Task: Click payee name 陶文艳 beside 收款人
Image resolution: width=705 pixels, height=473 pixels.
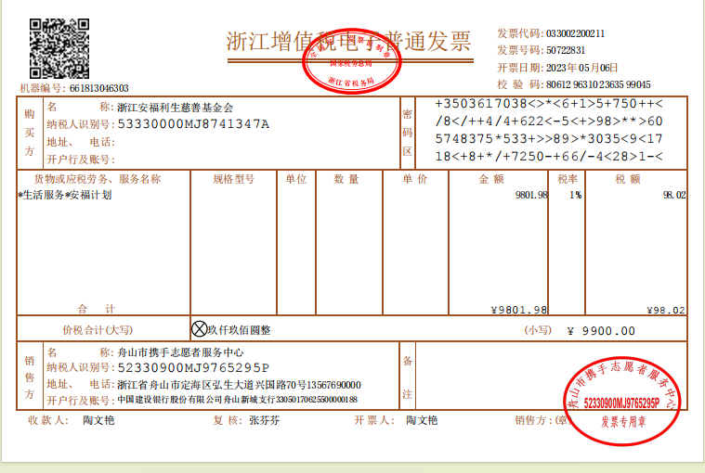Action: coord(98,420)
